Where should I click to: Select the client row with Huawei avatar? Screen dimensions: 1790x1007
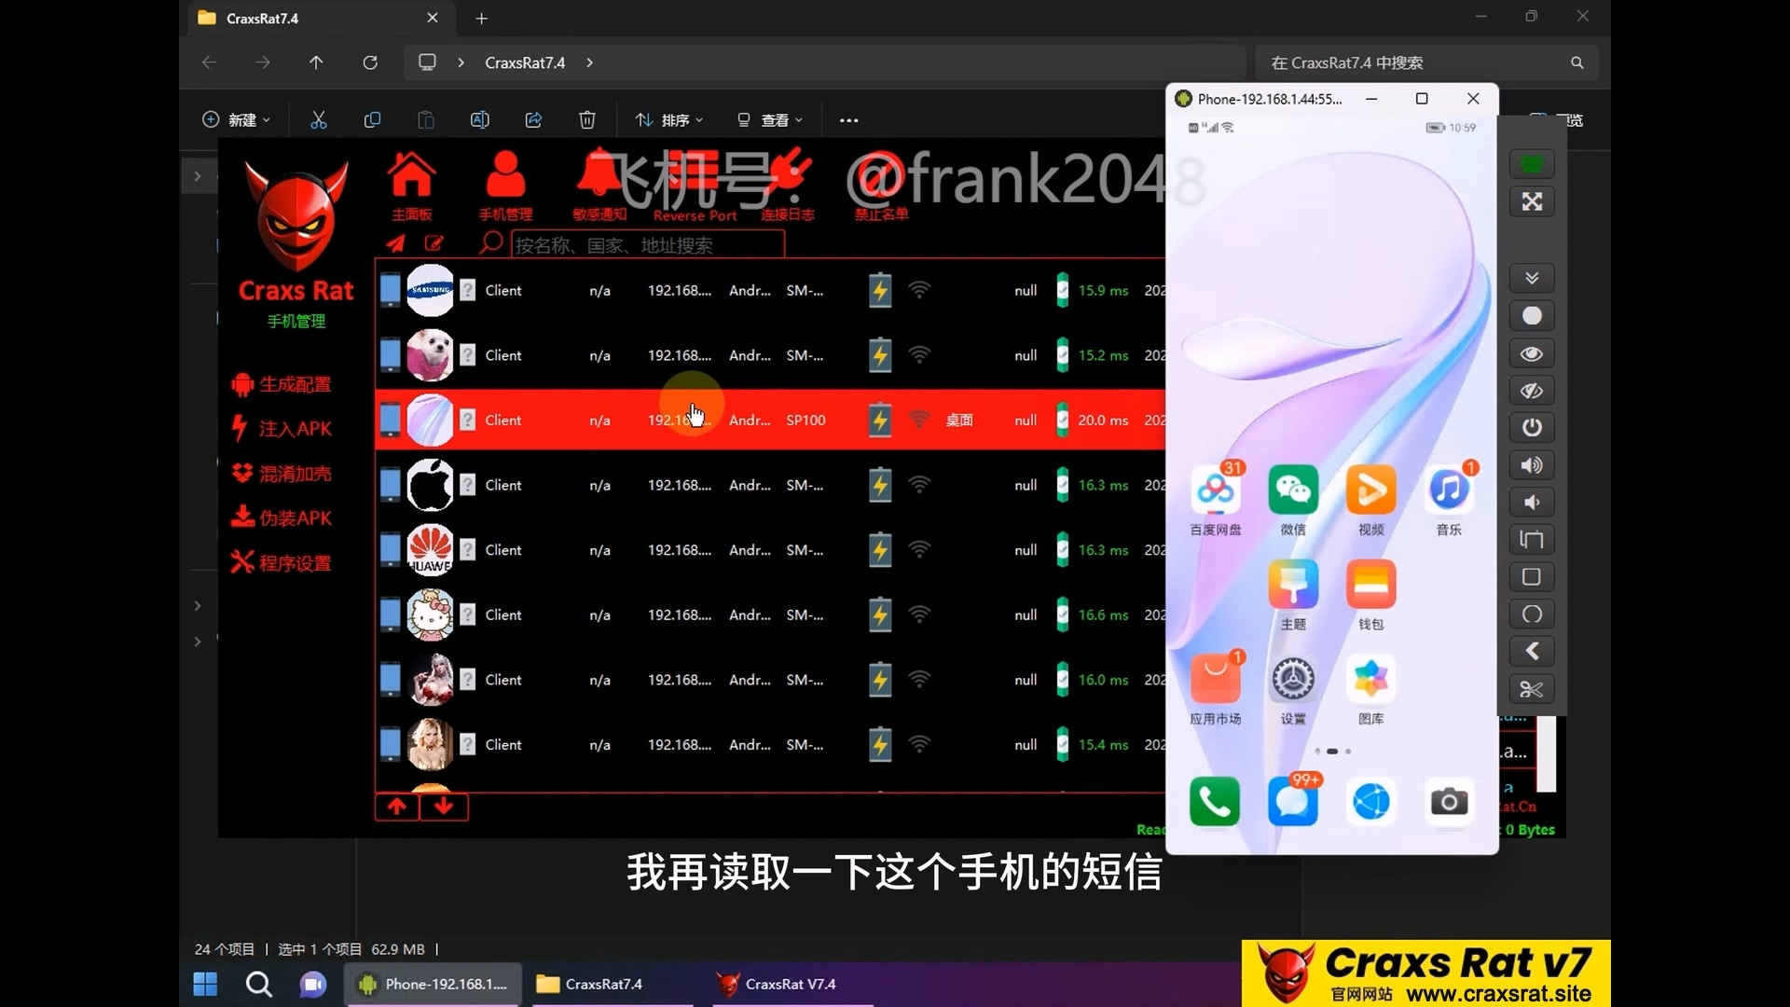[770, 550]
